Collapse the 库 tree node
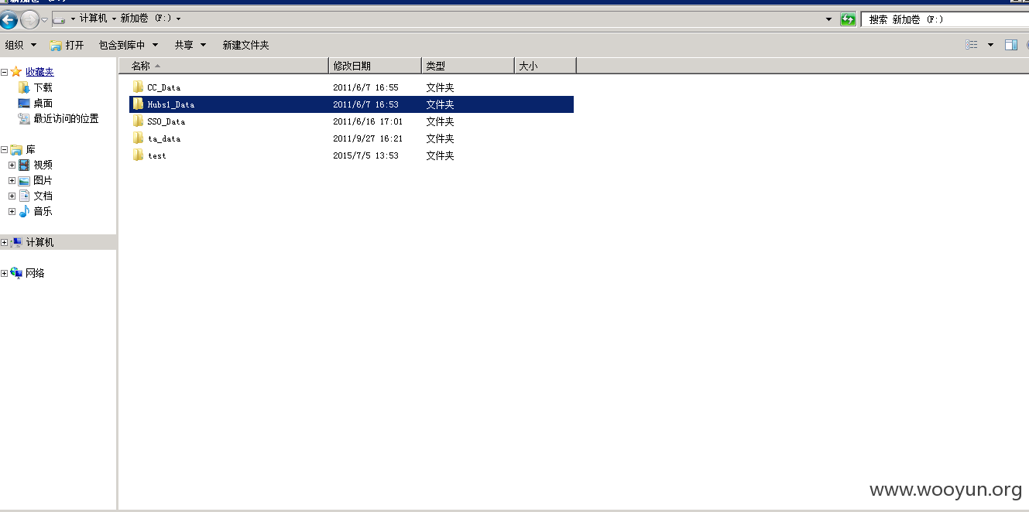 4,149
